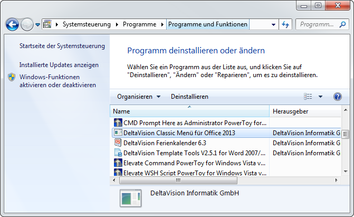354x217 pixels.
Task: Click publisher cell of Classic Menü row
Action: [x=307, y=133]
